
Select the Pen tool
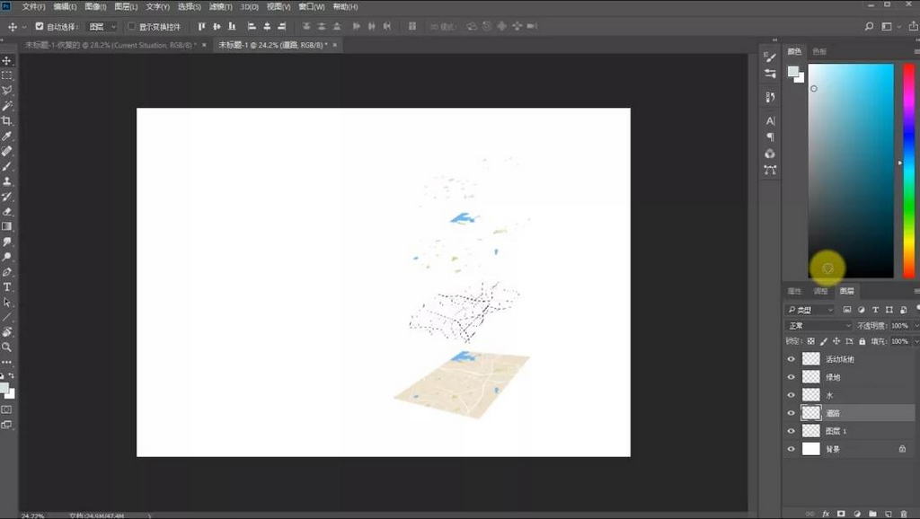[7, 272]
